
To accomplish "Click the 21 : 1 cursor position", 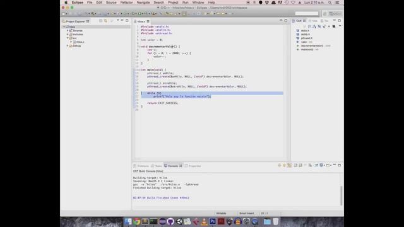I will 264,213.
